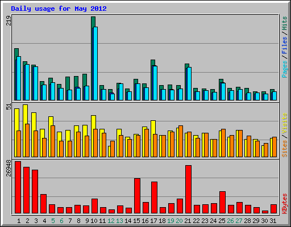
Task: Click the 51 middle chart axis value
Action: tap(9, 107)
